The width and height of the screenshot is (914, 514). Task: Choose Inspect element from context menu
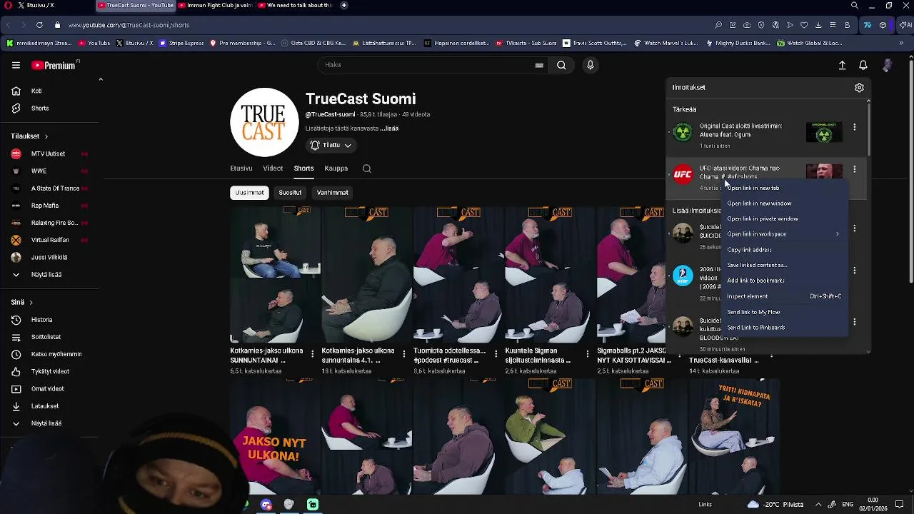(x=783, y=296)
